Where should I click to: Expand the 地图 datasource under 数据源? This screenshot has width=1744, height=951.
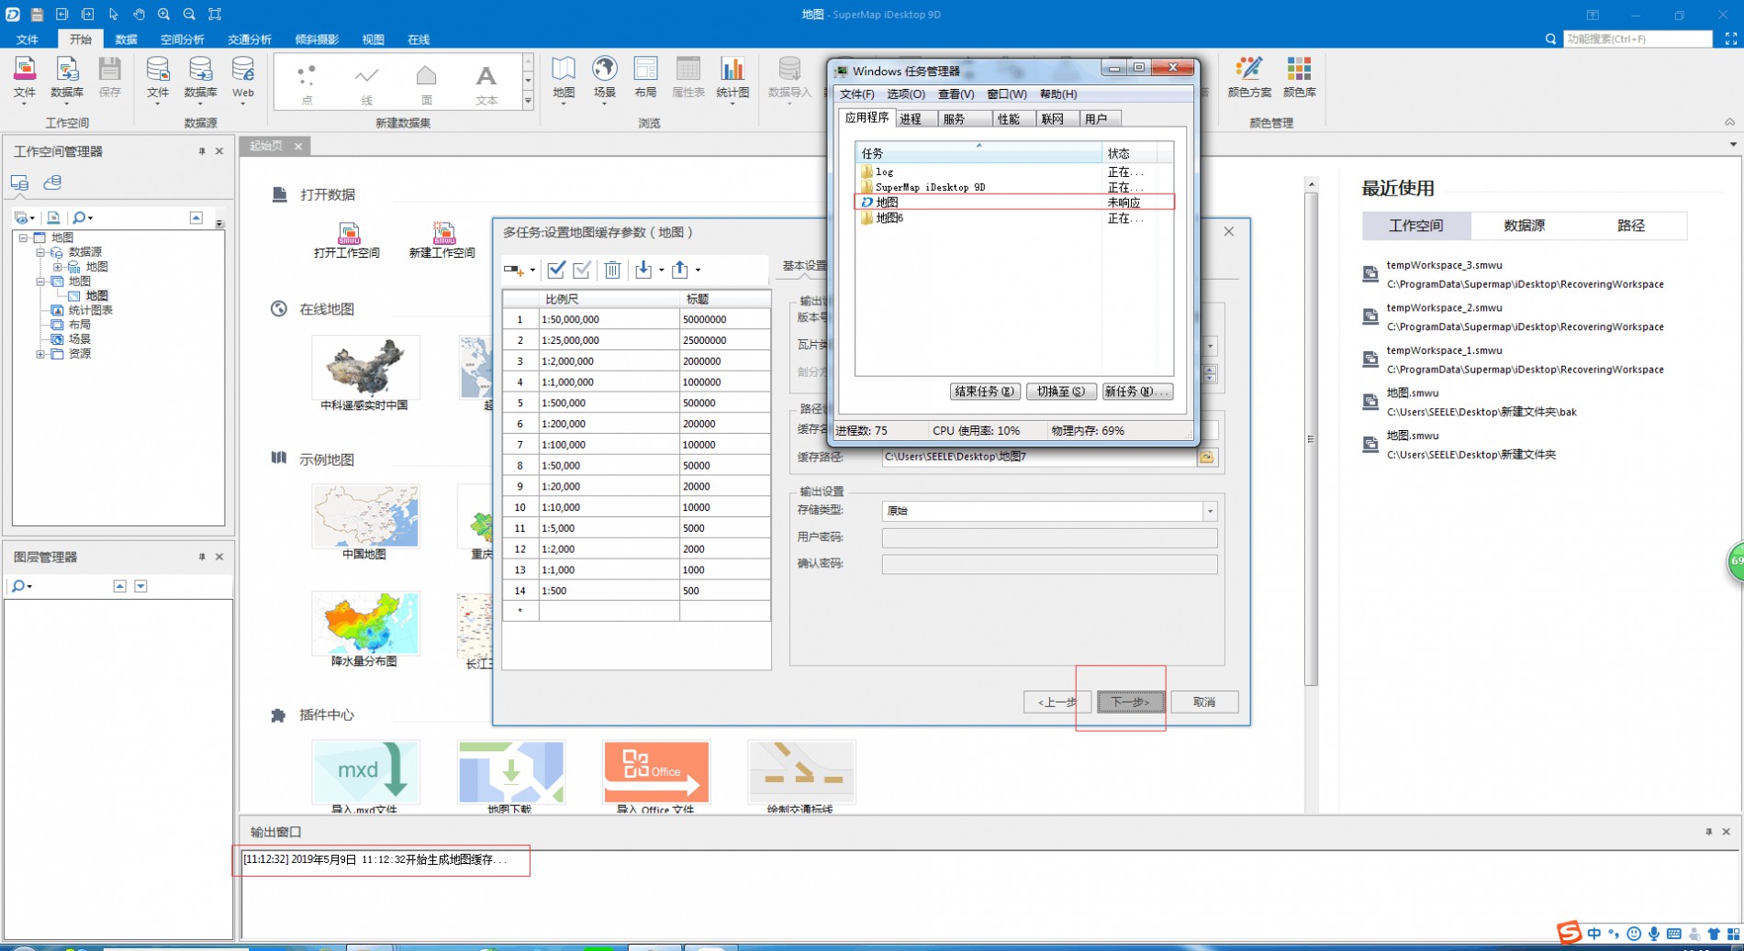[x=57, y=267]
